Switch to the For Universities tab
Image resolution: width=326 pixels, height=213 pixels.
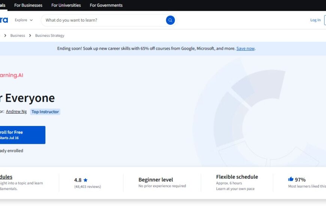(x=66, y=5)
